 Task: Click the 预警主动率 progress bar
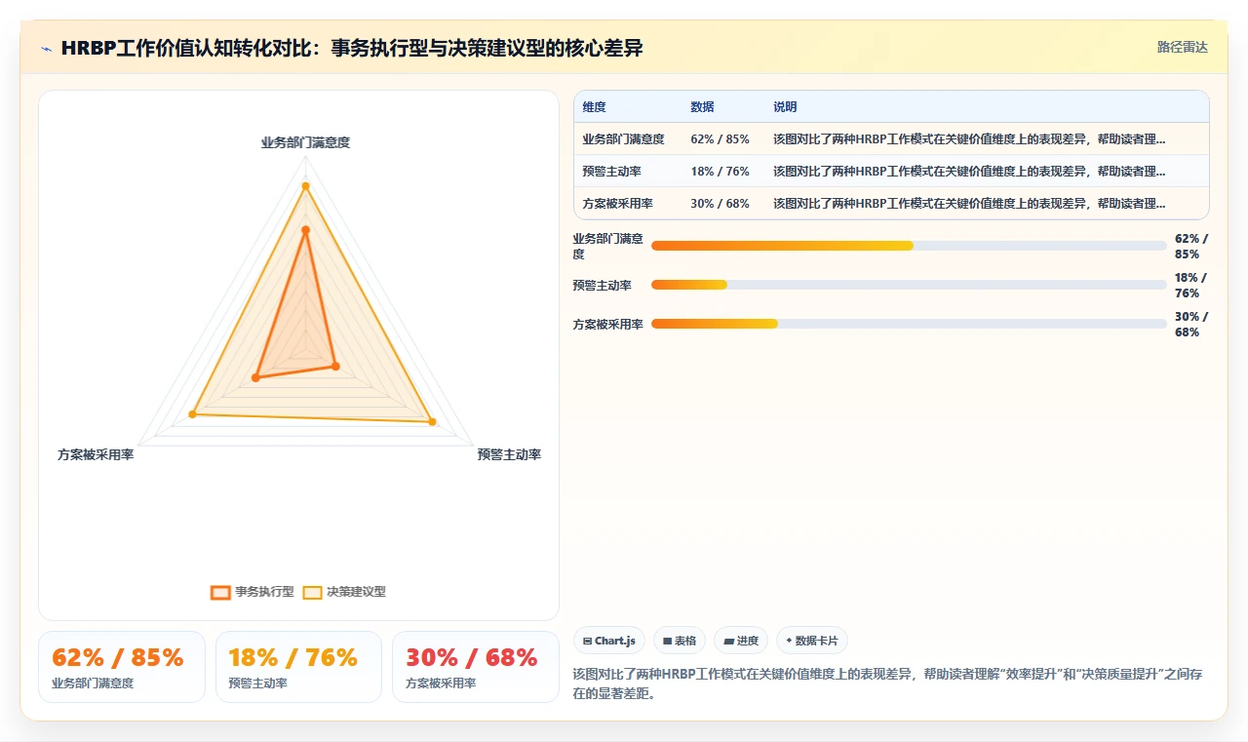pyautogui.click(x=909, y=285)
